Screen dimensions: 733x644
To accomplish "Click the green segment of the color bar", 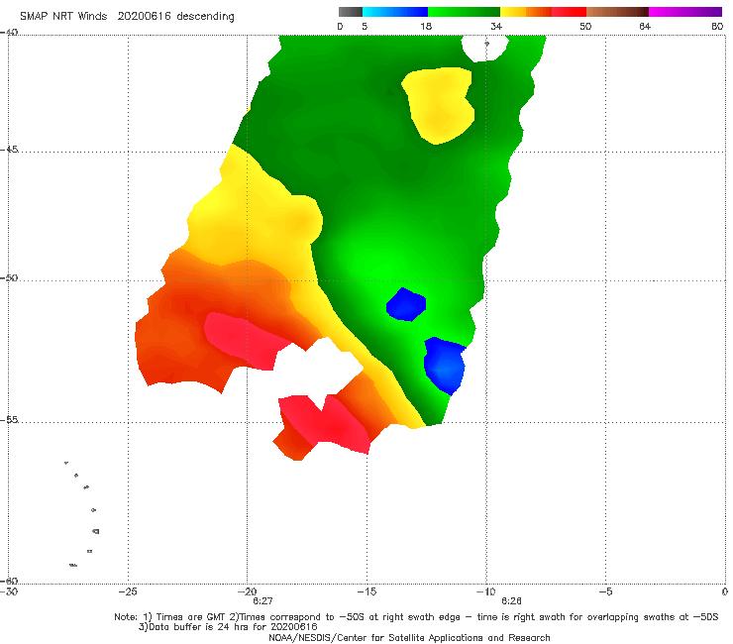I will click(464, 12).
